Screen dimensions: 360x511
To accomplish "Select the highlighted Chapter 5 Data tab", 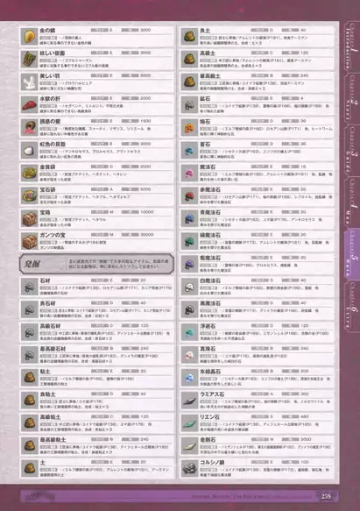I will [x=351, y=253].
